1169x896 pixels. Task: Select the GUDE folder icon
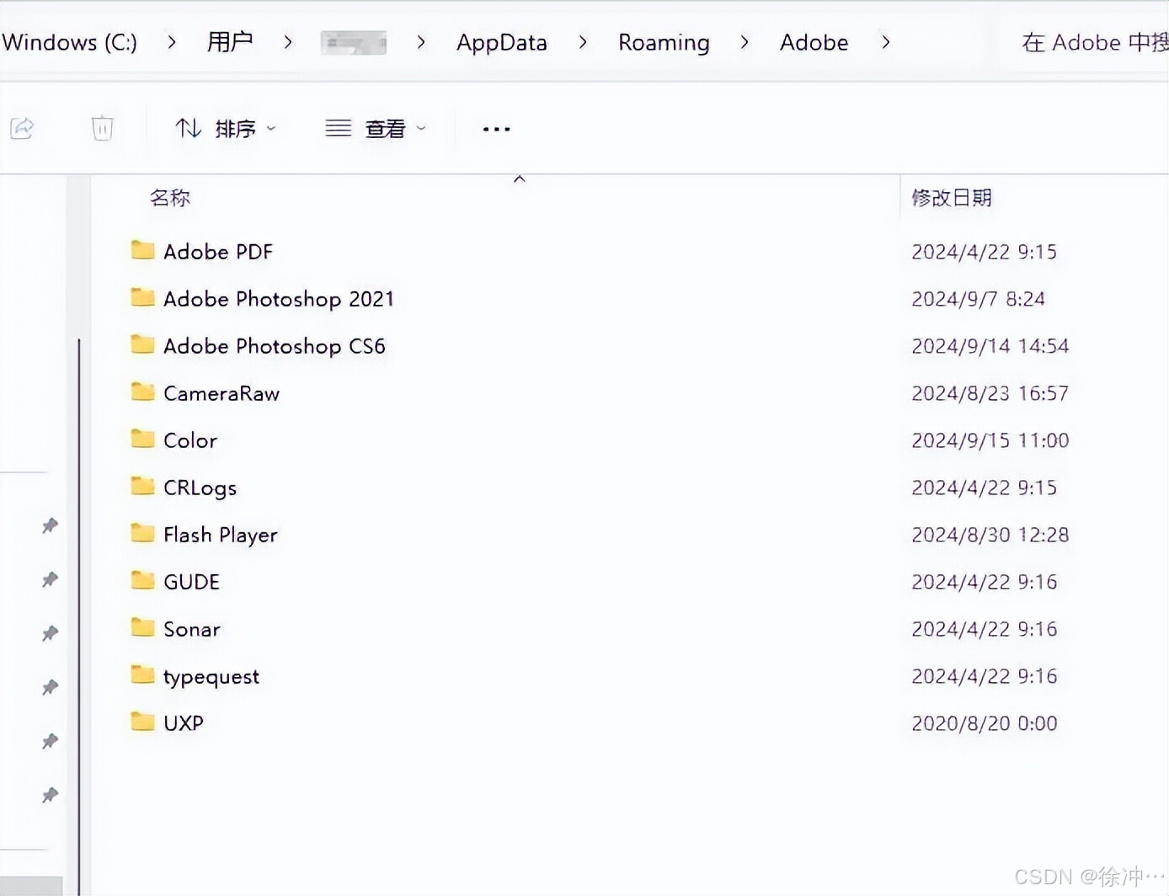142,580
